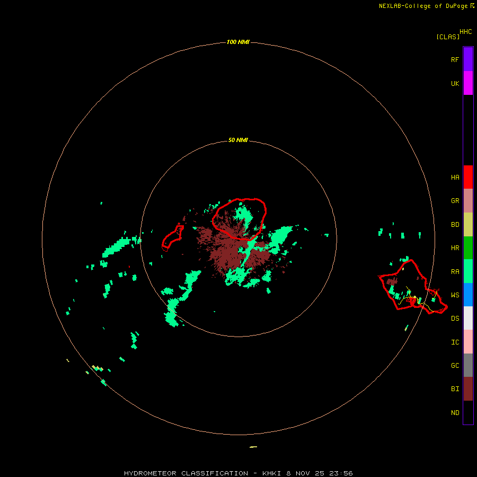
Task: Click the ND legend label
Action: coord(455,413)
